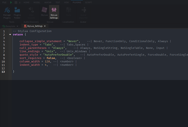Switch to the MODEL ribbon tab
The width and height of the screenshot is (188, 127).
pyautogui.click(x=37, y=2)
